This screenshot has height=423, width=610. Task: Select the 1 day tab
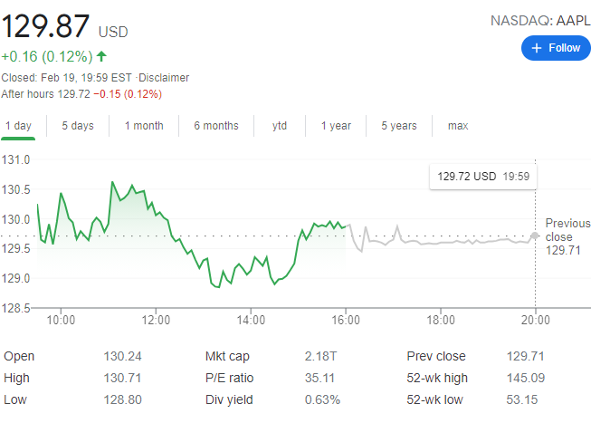click(x=19, y=126)
